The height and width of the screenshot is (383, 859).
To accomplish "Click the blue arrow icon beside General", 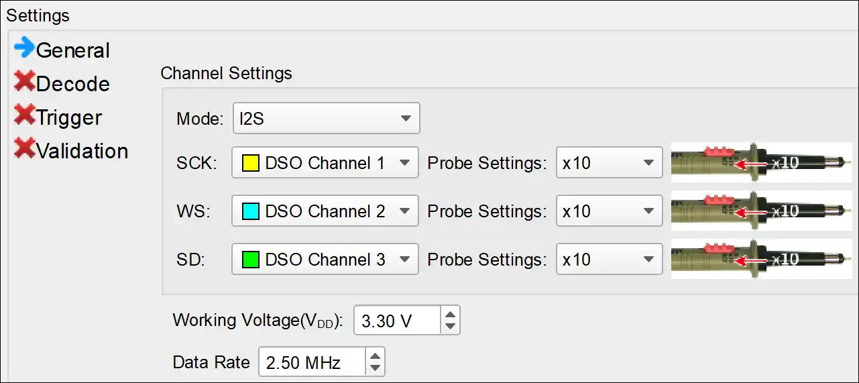I will click(24, 48).
